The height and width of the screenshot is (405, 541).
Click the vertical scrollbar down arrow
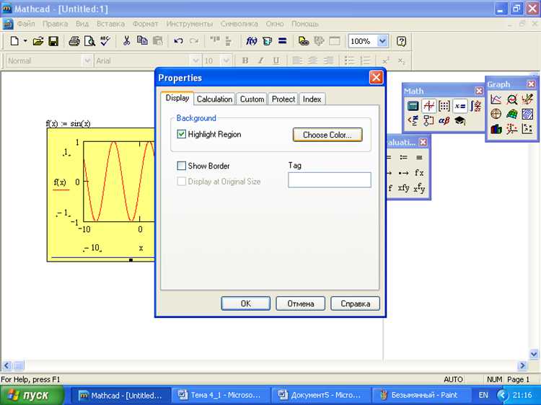tap(534, 354)
